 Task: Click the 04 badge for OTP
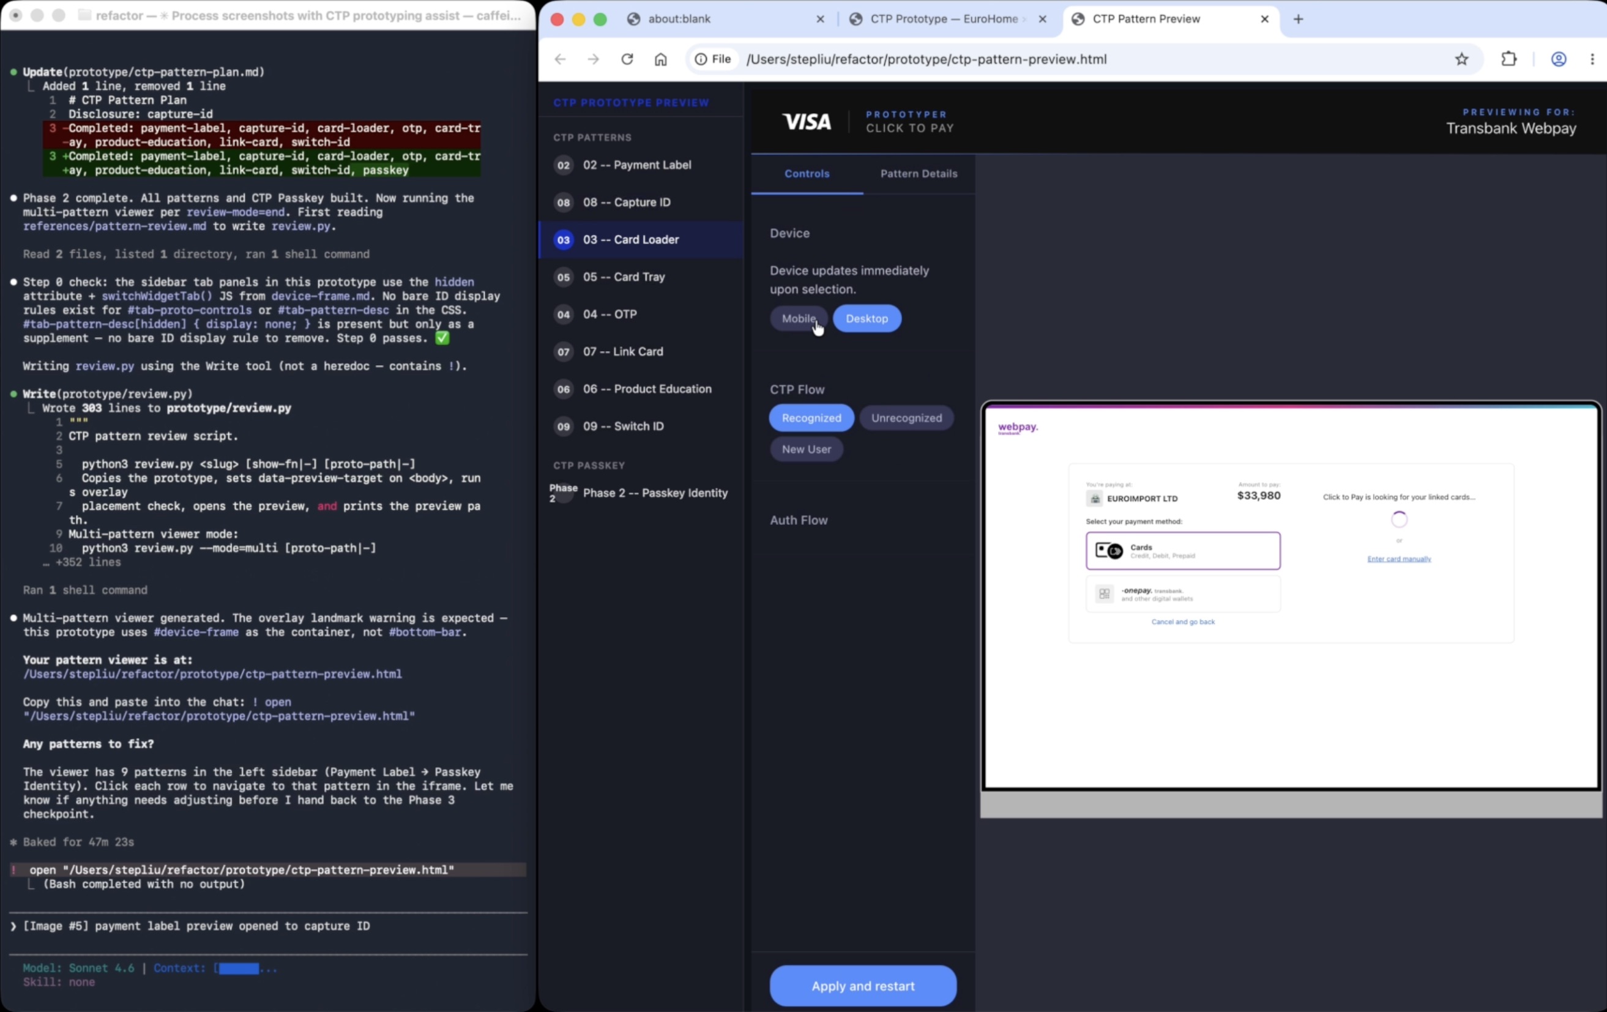point(563,314)
